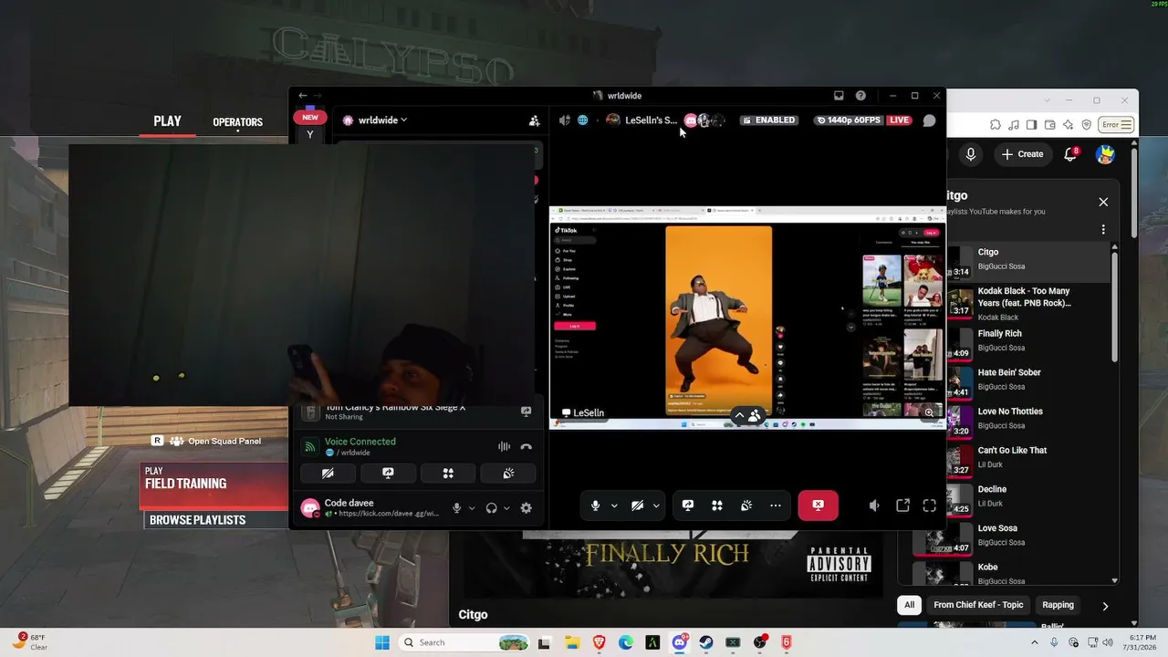Open File Explorer from the taskbar
The image size is (1168, 657).
(x=572, y=642)
